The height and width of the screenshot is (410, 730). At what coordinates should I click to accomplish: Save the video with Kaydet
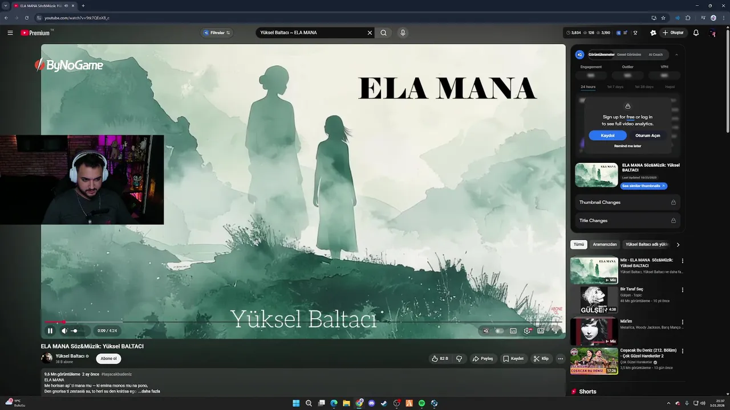[513, 359]
